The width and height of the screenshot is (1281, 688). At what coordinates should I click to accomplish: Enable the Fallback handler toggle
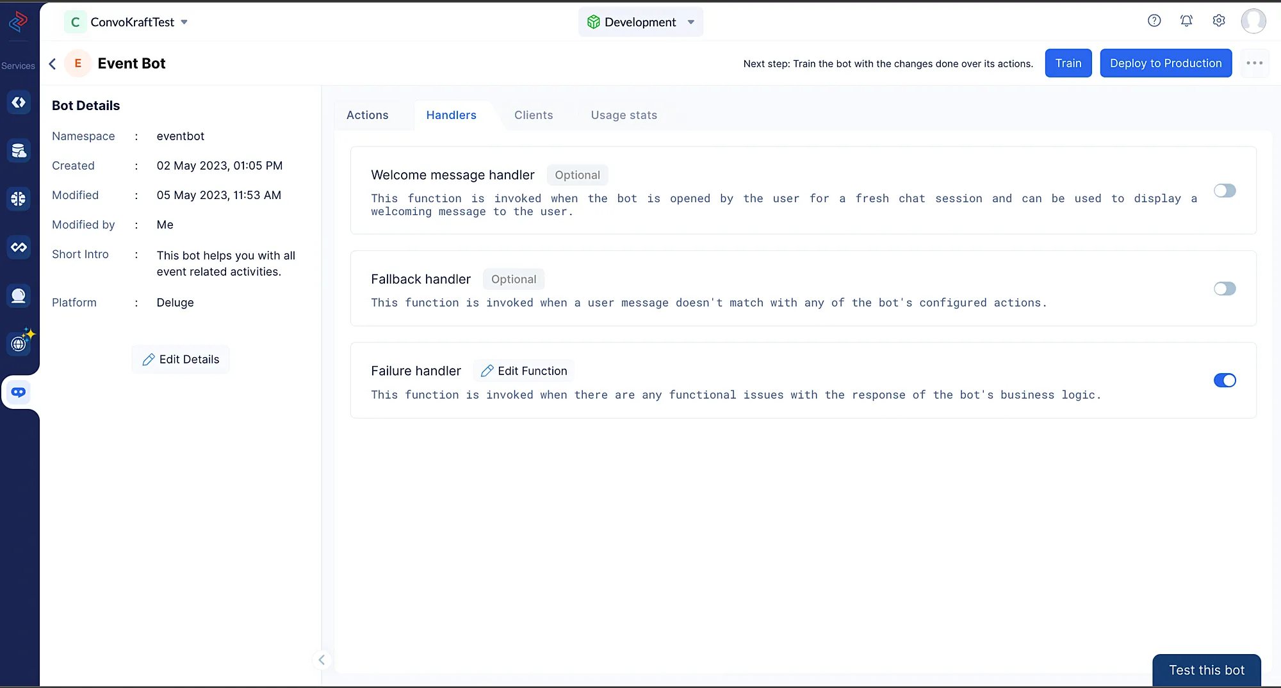(1225, 289)
